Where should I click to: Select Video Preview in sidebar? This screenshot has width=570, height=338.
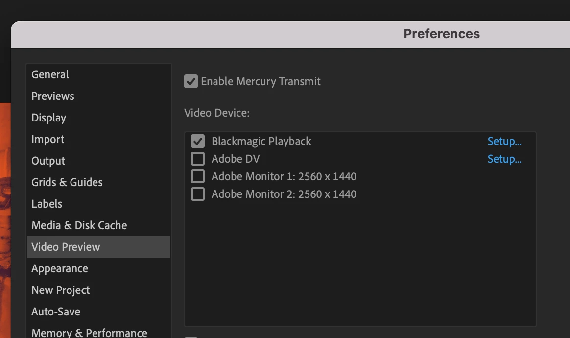tap(66, 247)
